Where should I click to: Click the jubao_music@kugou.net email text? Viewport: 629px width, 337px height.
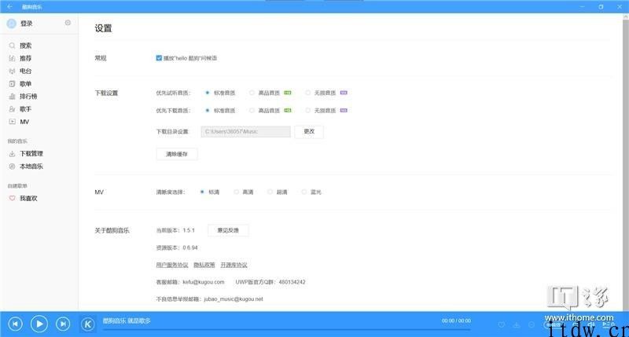point(234,299)
